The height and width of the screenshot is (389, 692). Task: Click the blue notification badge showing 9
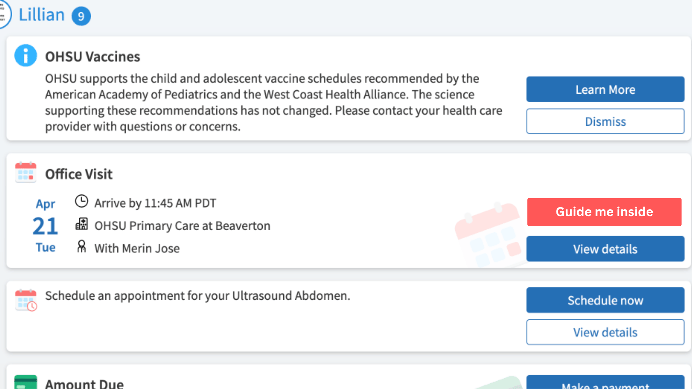(81, 16)
